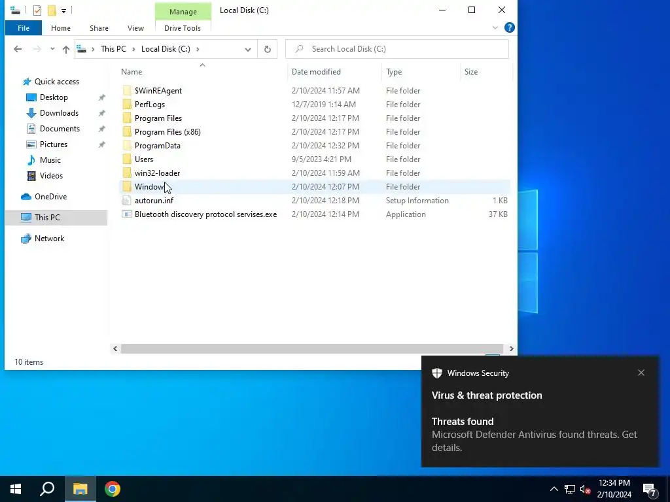
Task: Switch to the Home ribbon tab
Action: pyautogui.click(x=61, y=28)
